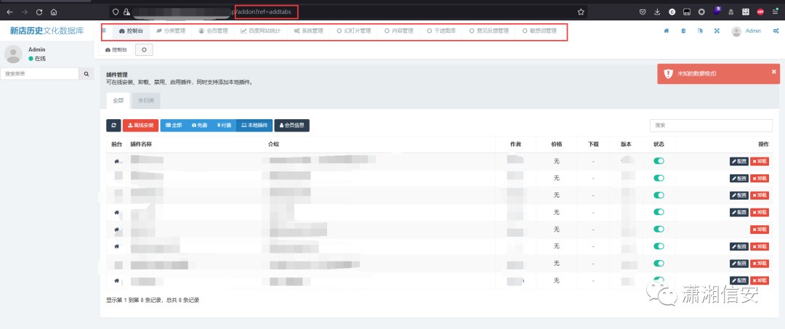Click the 新店历史文化数据库 site title
Viewport: 785px width, 329px height.
pos(47,31)
